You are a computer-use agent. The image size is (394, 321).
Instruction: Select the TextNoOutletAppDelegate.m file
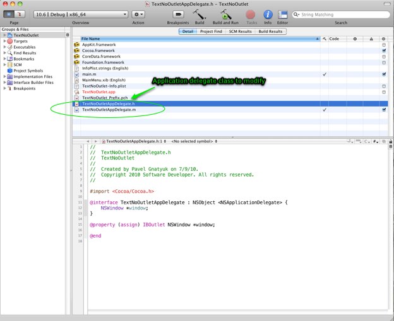[109, 110]
